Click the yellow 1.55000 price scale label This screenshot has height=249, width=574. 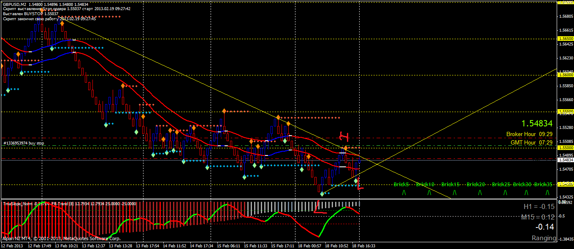(x=566, y=148)
